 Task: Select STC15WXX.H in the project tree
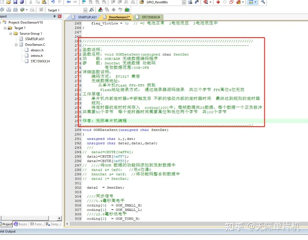[x=40, y=61]
